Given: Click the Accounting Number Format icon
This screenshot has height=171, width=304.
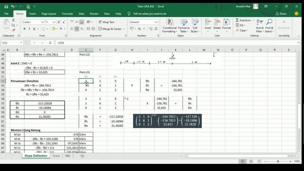Looking at the screenshot, I should point(132,29).
